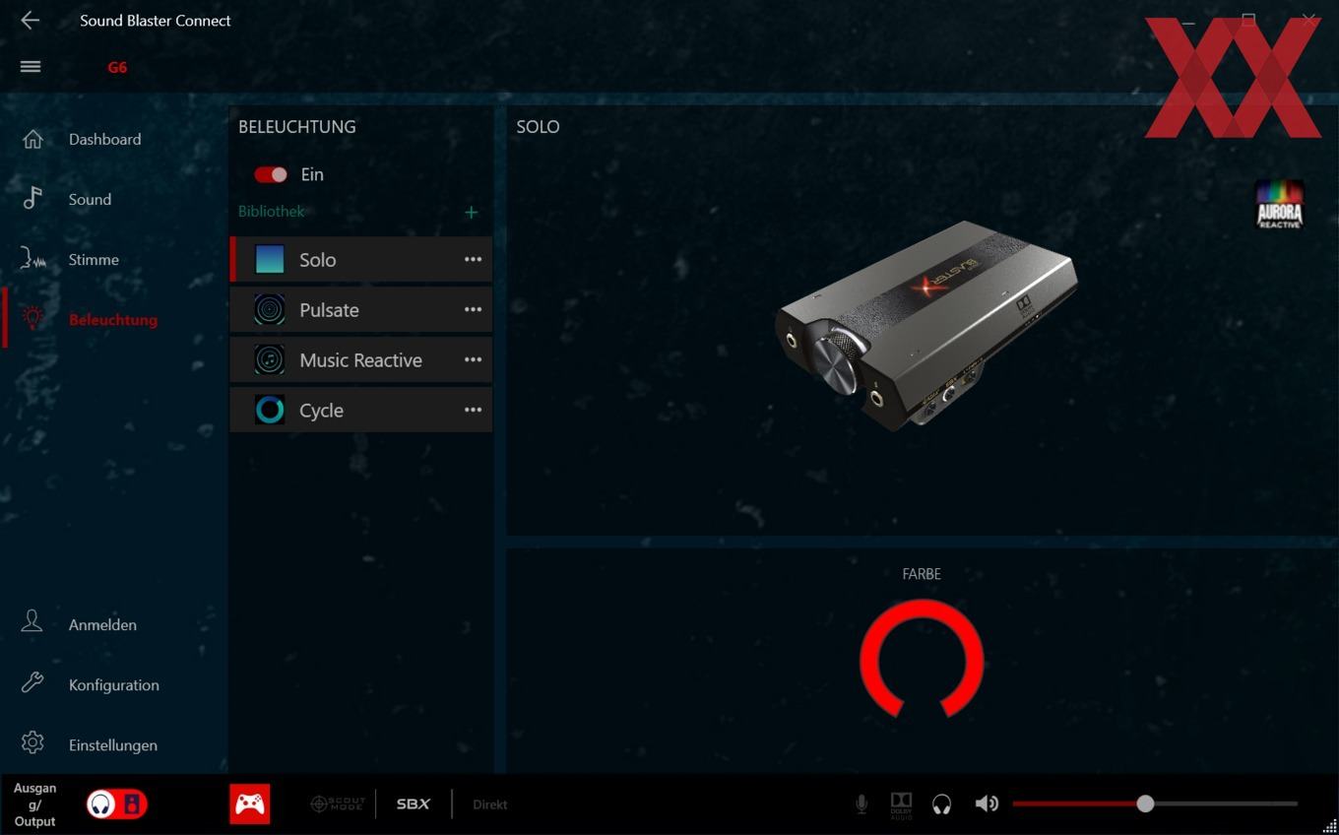This screenshot has height=835, width=1339.
Task: Open more options for Pulsate
Action: (x=473, y=309)
